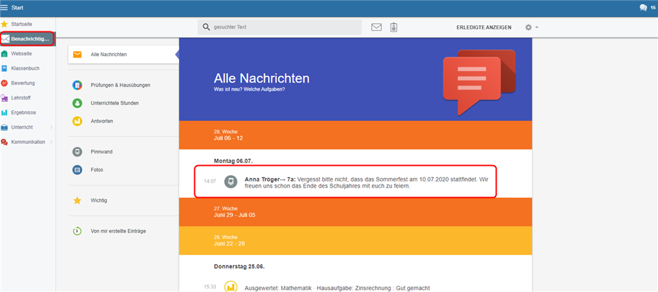The width and height of the screenshot is (658, 292).
Task: Click the Wichtig star icon
Action: coord(77,201)
